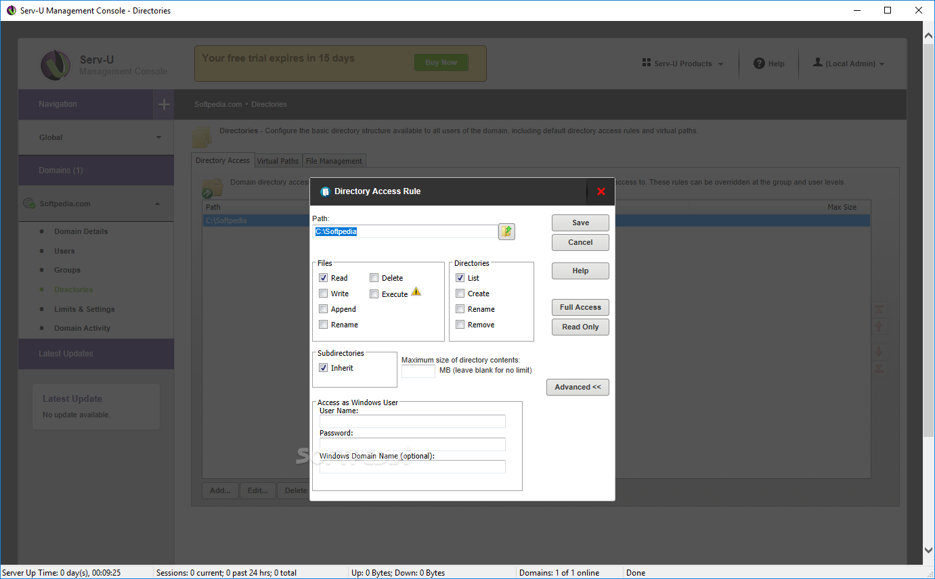Image resolution: width=935 pixels, height=579 pixels.
Task: Open Users in sidebar
Action: 65,251
